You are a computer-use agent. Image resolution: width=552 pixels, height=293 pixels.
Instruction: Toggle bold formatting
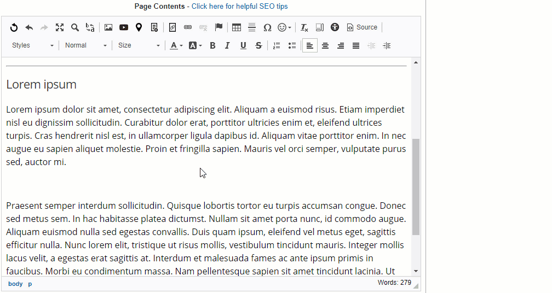click(212, 45)
